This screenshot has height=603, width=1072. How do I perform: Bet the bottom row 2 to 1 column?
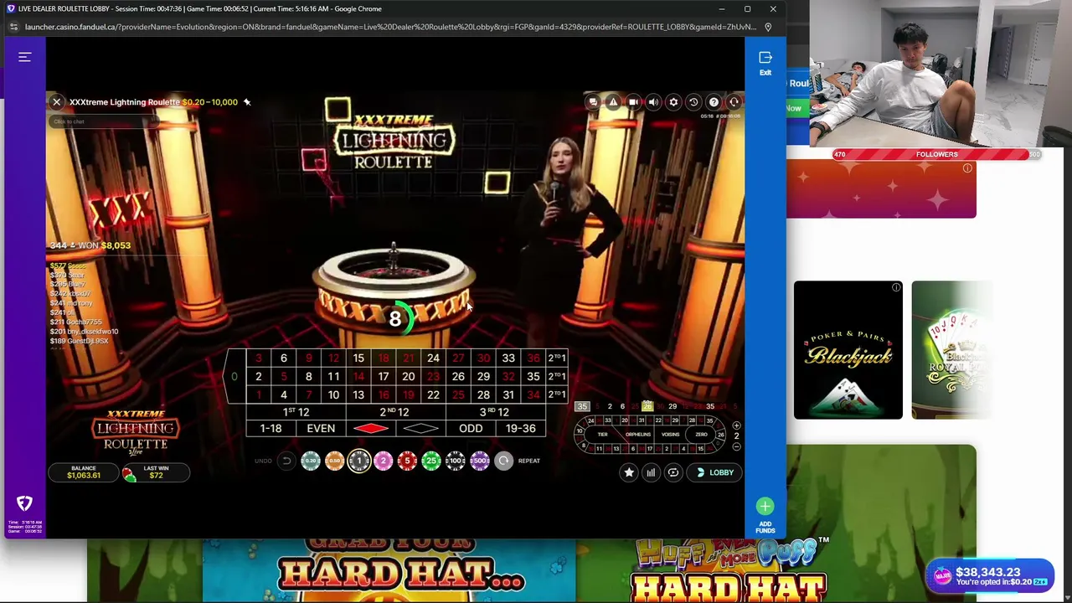click(x=557, y=394)
